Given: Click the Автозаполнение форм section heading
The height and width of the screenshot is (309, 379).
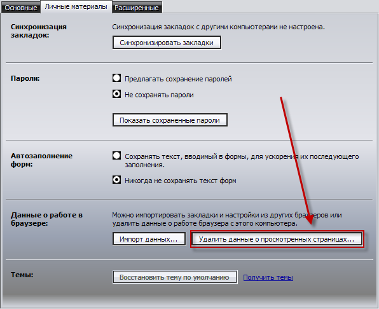Looking at the screenshot, I should (x=41, y=160).
